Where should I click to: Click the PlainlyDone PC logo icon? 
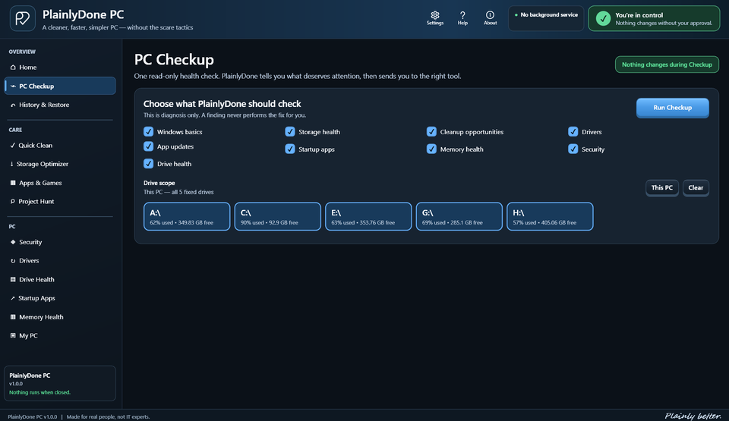[x=22, y=19]
